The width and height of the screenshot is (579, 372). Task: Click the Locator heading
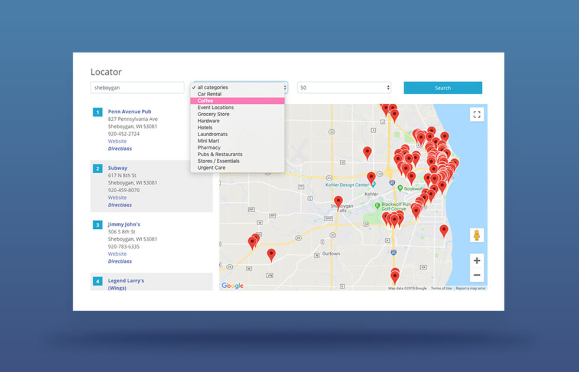tap(106, 72)
